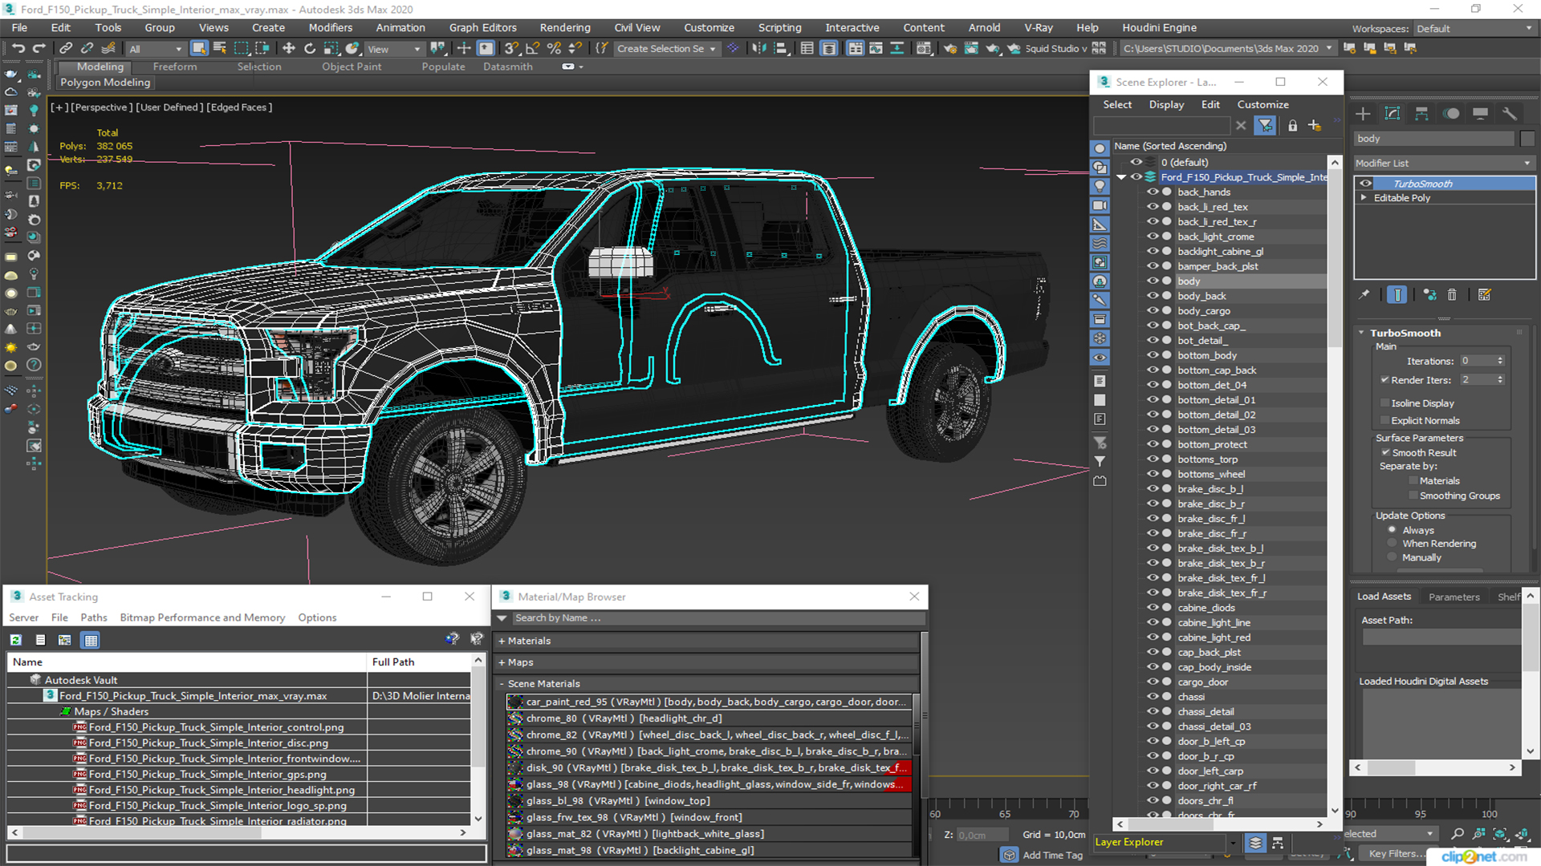Open the selection filter All dropdown
Screen dimensions: 1541x866
click(x=156, y=49)
